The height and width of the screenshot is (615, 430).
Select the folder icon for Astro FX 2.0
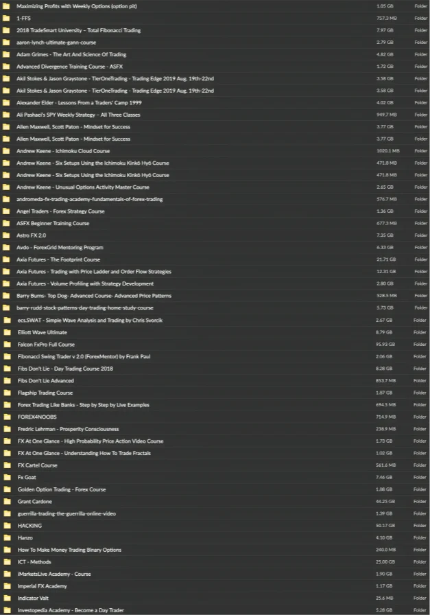click(6, 235)
